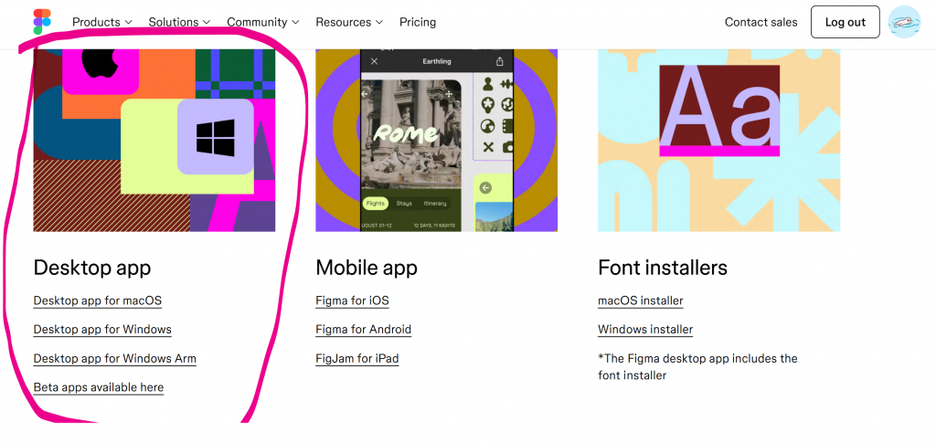Image resolution: width=936 pixels, height=443 pixels.
Task: Open FigJam for iPad link
Action: 357,358
